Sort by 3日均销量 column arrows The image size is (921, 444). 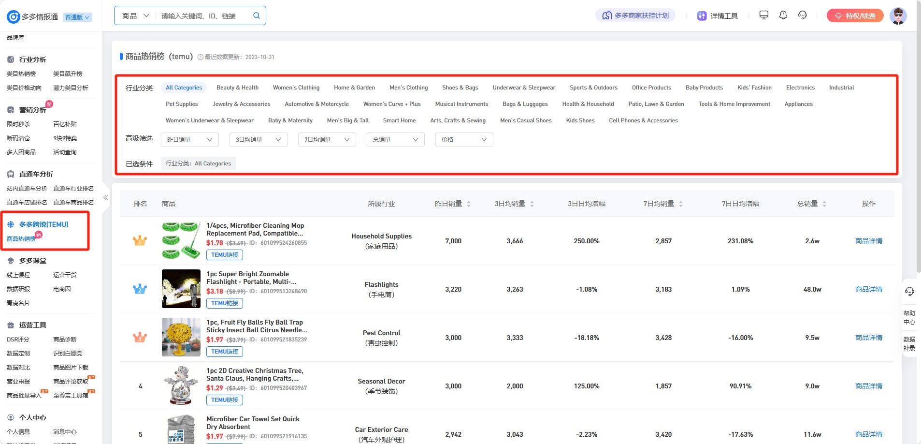(532, 204)
